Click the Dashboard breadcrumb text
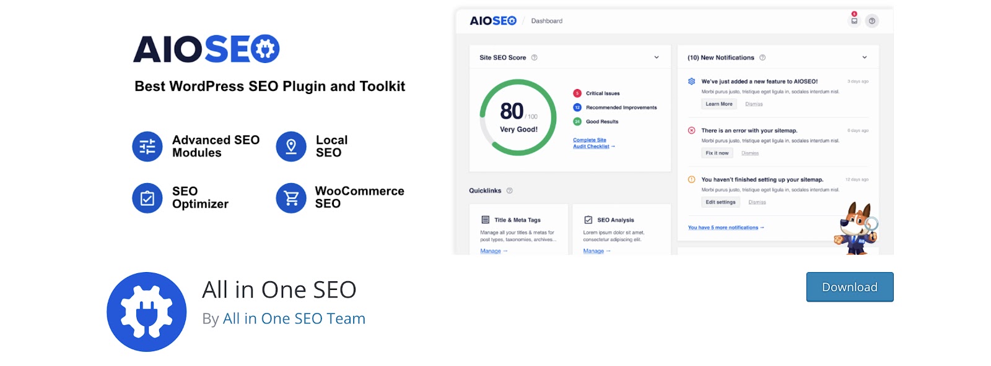Viewport: 991px width, 366px height. (x=547, y=21)
